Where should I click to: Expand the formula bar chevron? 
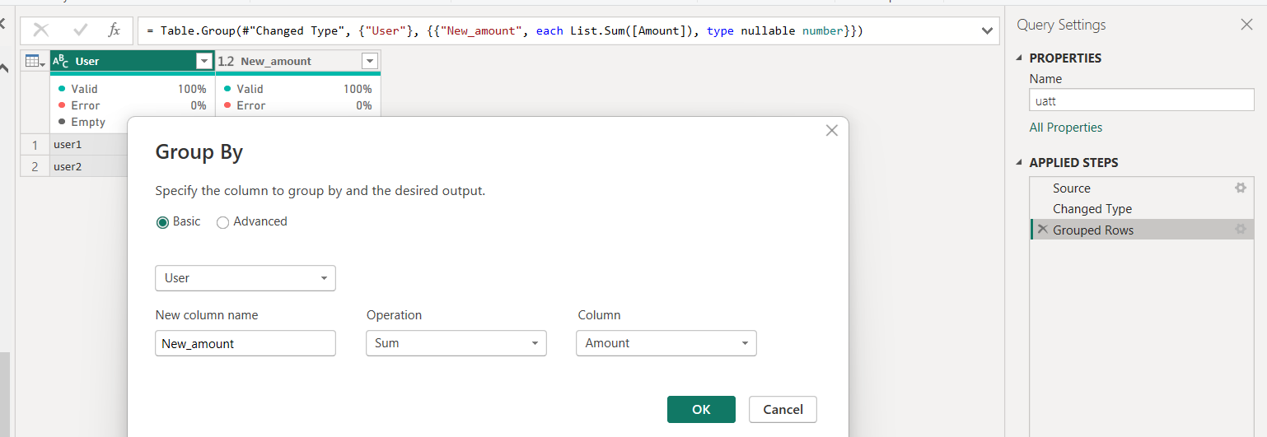[x=988, y=31]
